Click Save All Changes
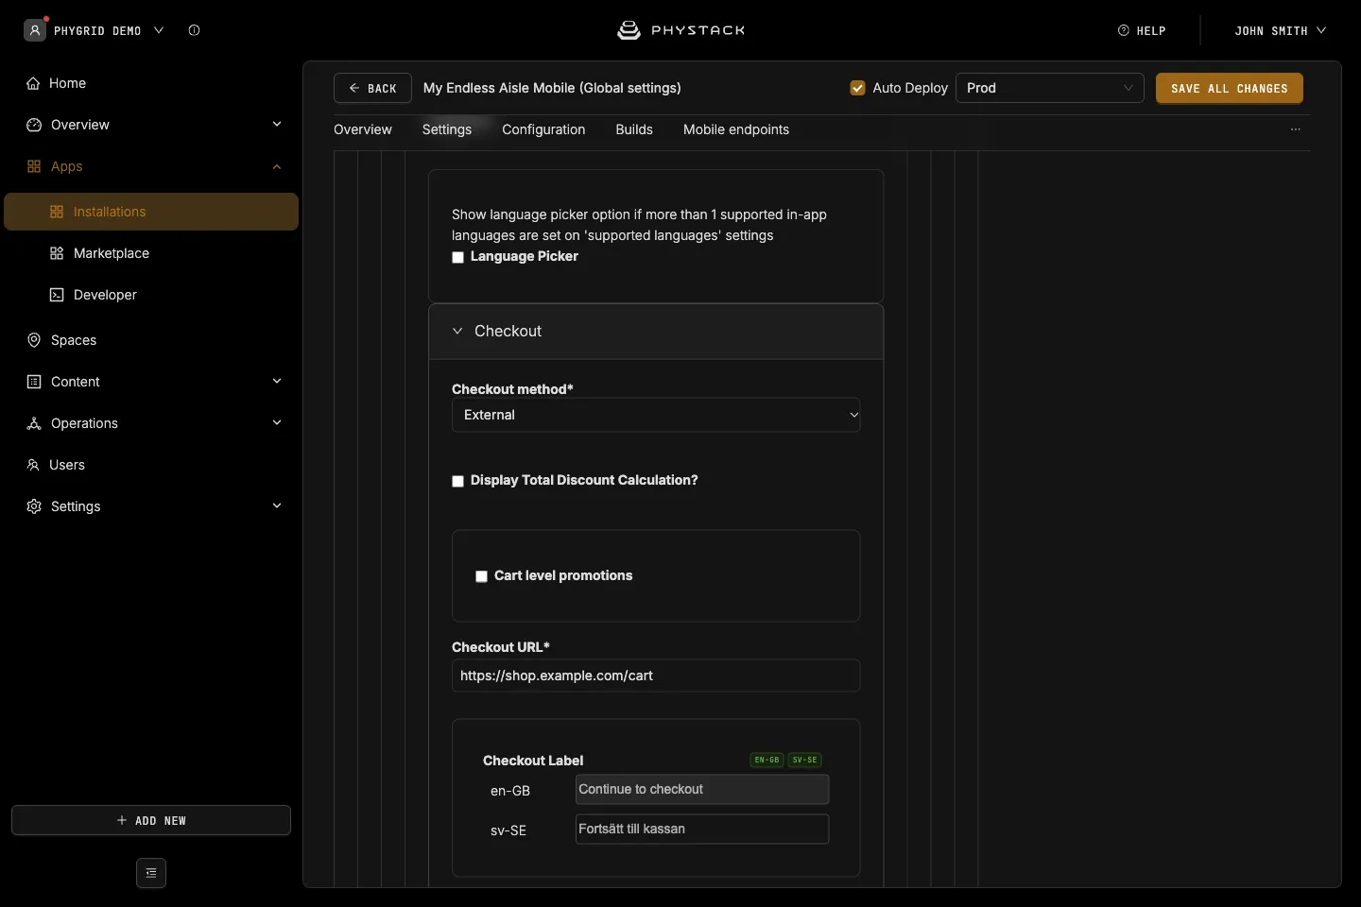 [x=1230, y=88]
